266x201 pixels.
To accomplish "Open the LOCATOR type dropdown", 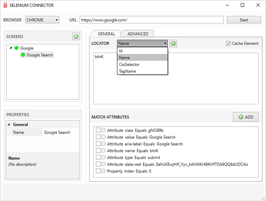I will tap(142, 43).
